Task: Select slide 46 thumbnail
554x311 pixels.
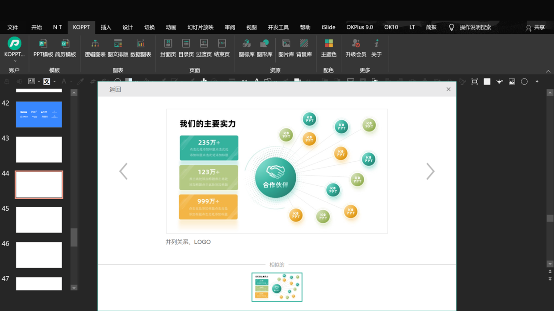Action: pyautogui.click(x=39, y=255)
